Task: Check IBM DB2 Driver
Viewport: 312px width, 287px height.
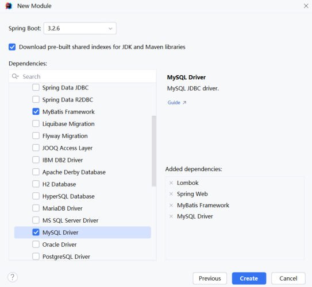Action: tap(36, 160)
